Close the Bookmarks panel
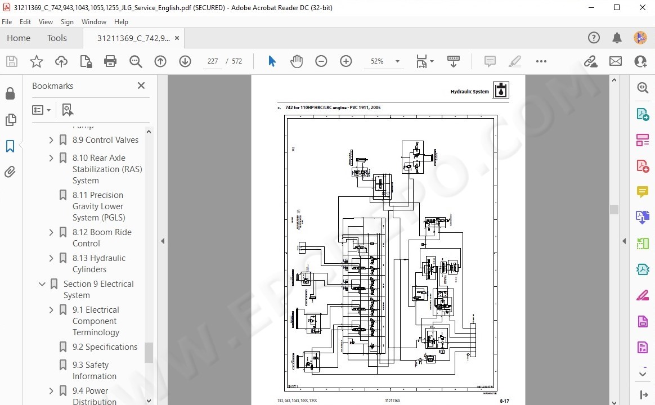The height and width of the screenshot is (405, 655). click(x=141, y=85)
